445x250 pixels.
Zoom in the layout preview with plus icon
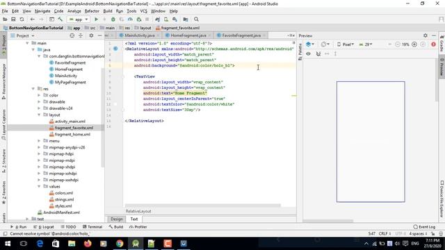pyautogui.click(x=414, y=44)
